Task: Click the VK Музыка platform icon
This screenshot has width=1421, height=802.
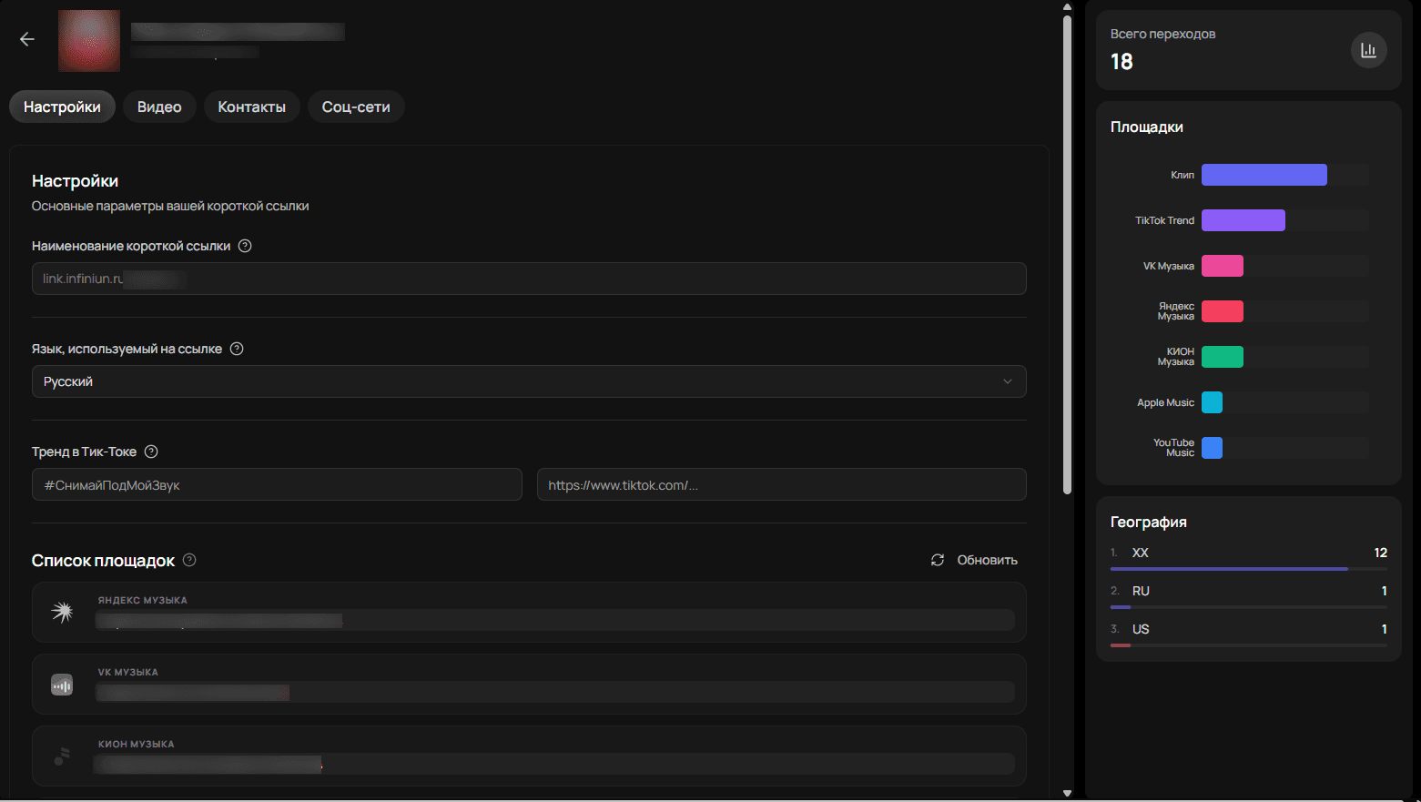Action: 62,685
